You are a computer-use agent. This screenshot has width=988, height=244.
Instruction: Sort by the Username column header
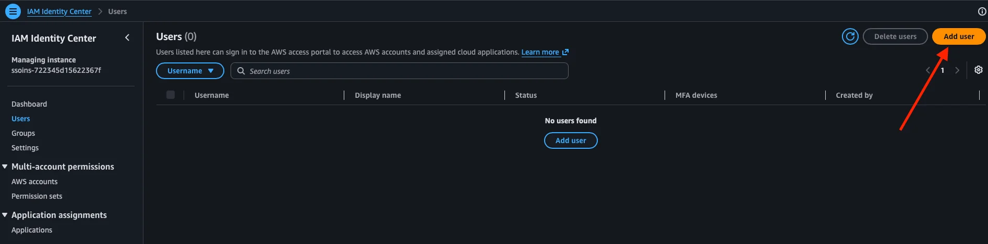pos(212,95)
